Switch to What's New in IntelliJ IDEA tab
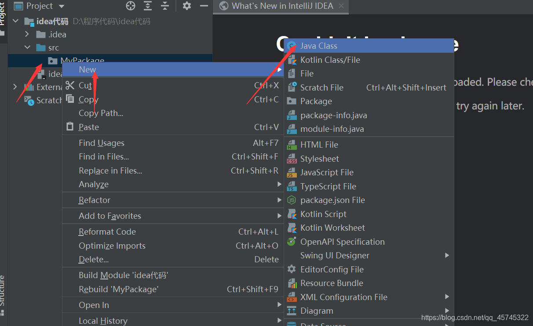 [282, 6]
